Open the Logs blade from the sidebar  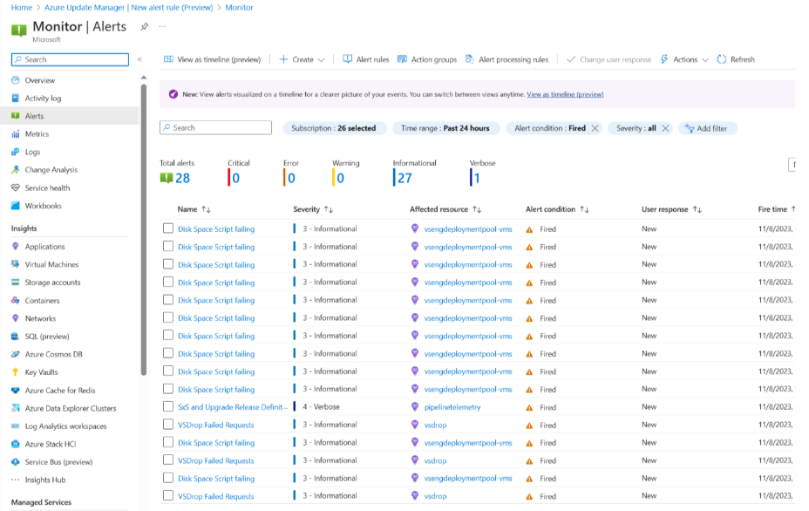(35, 150)
